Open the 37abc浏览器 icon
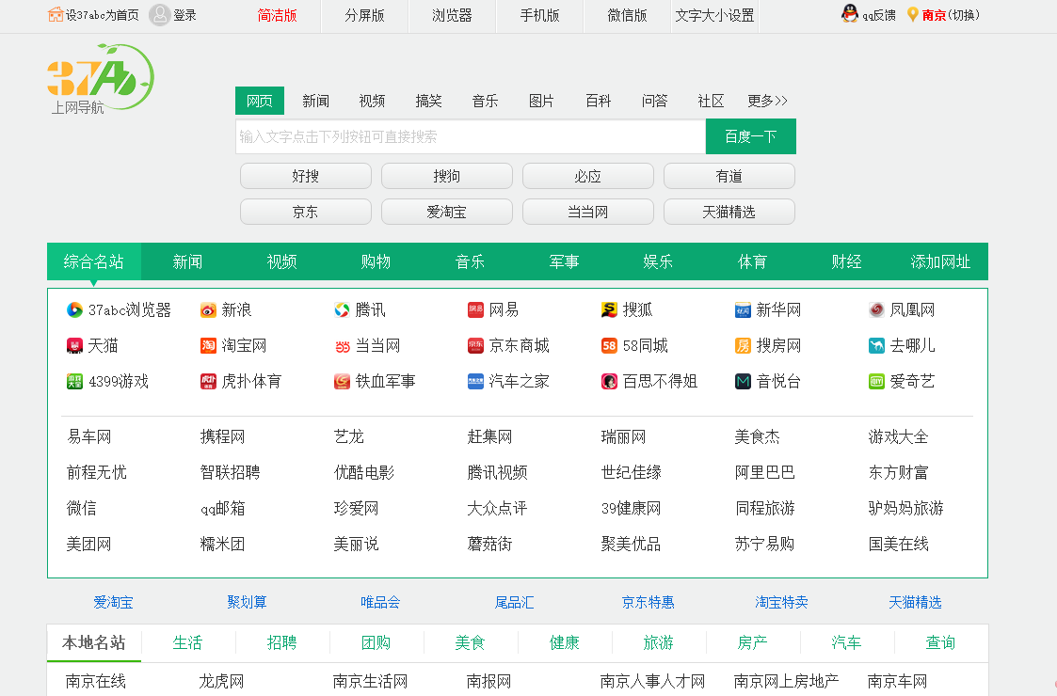The image size is (1057, 696). pos(74,310)
